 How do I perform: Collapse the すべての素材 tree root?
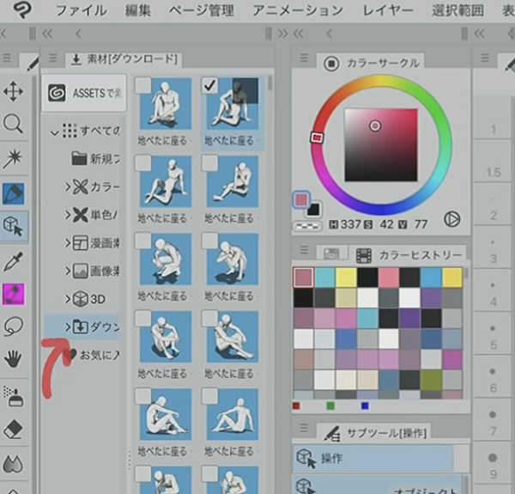point(54,131)
